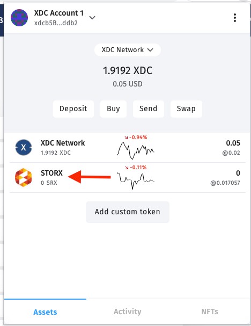
Task: Click the -0.11% price change indicator
Action: [136, 168]
